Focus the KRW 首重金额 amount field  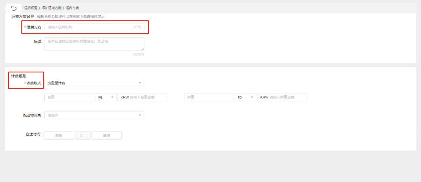(x=142, y=97)
